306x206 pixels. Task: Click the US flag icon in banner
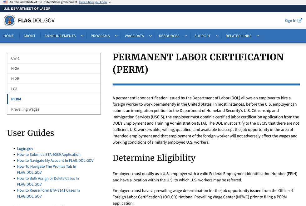[x=6, y=2]
